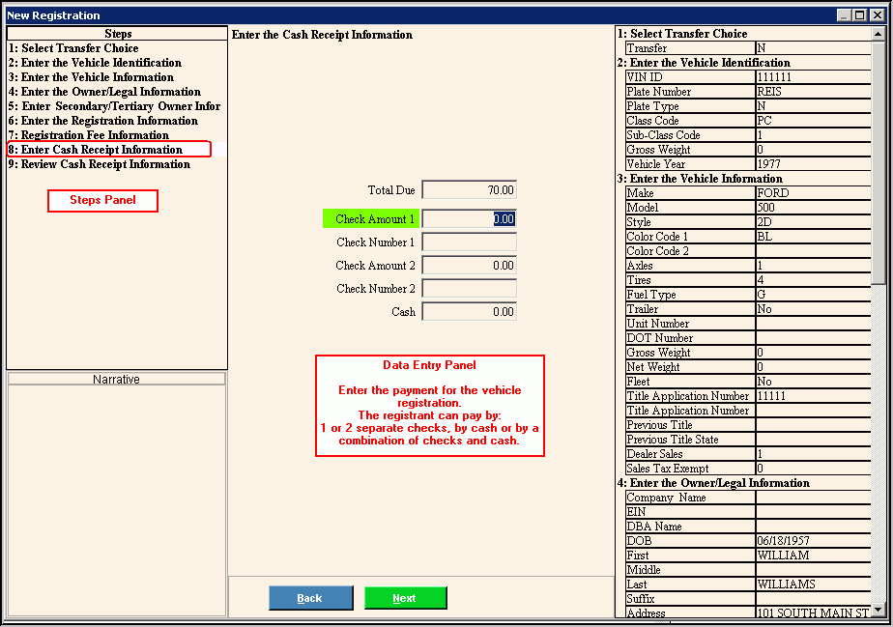893x627 pixels.
Task: Select the Check Amount 1 input field
Action: pyautogui.click(x=470, y=219)
